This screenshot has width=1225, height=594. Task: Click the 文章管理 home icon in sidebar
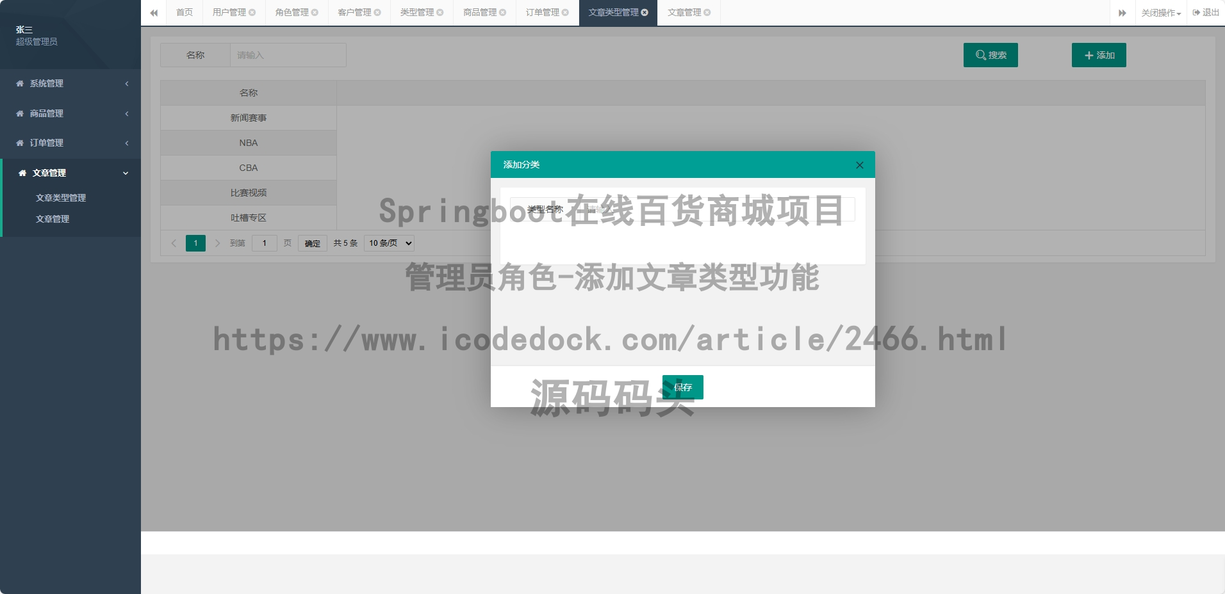pyautogui.click(x=22, y=173)
